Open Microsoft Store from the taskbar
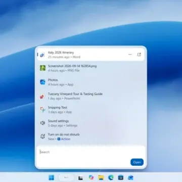This screenshot has height=182, width=182. [x=121, y=177]
